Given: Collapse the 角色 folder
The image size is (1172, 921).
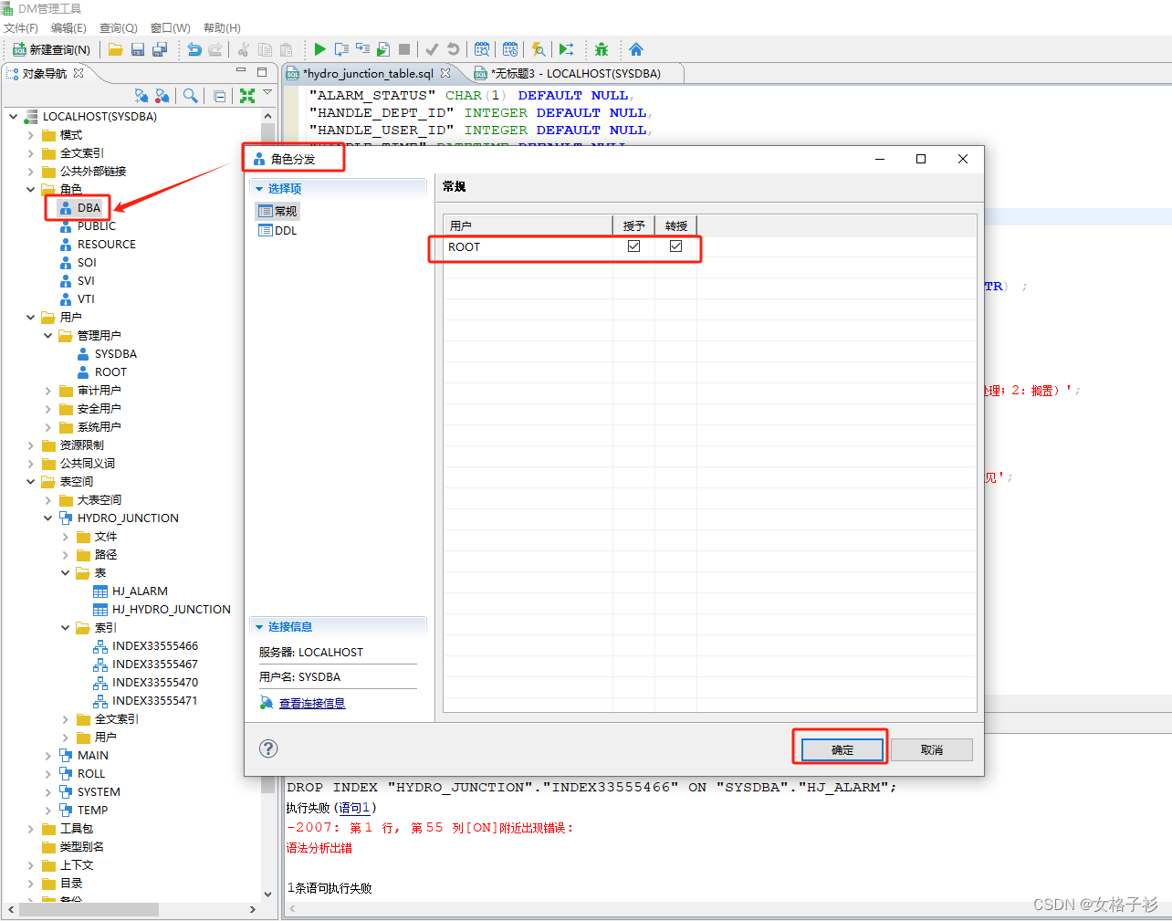Looking at the screenshot, I should tap(30, 190).
